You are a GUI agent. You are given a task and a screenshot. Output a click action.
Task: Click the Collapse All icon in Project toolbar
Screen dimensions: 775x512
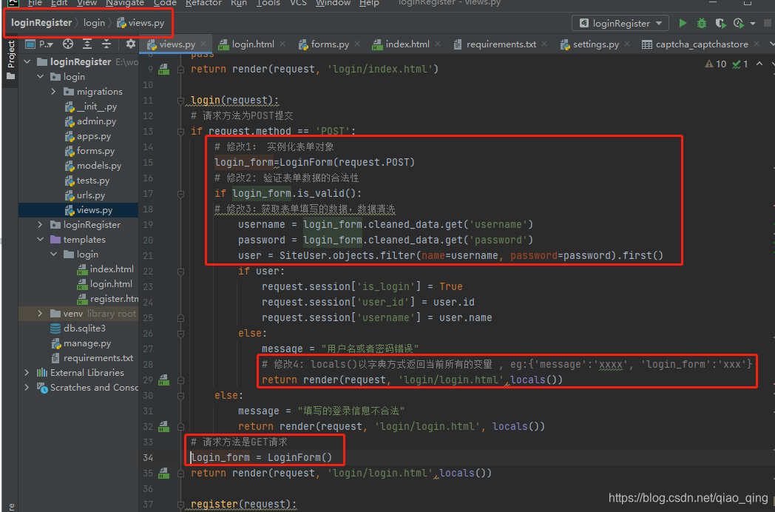(x=106, y=44)
